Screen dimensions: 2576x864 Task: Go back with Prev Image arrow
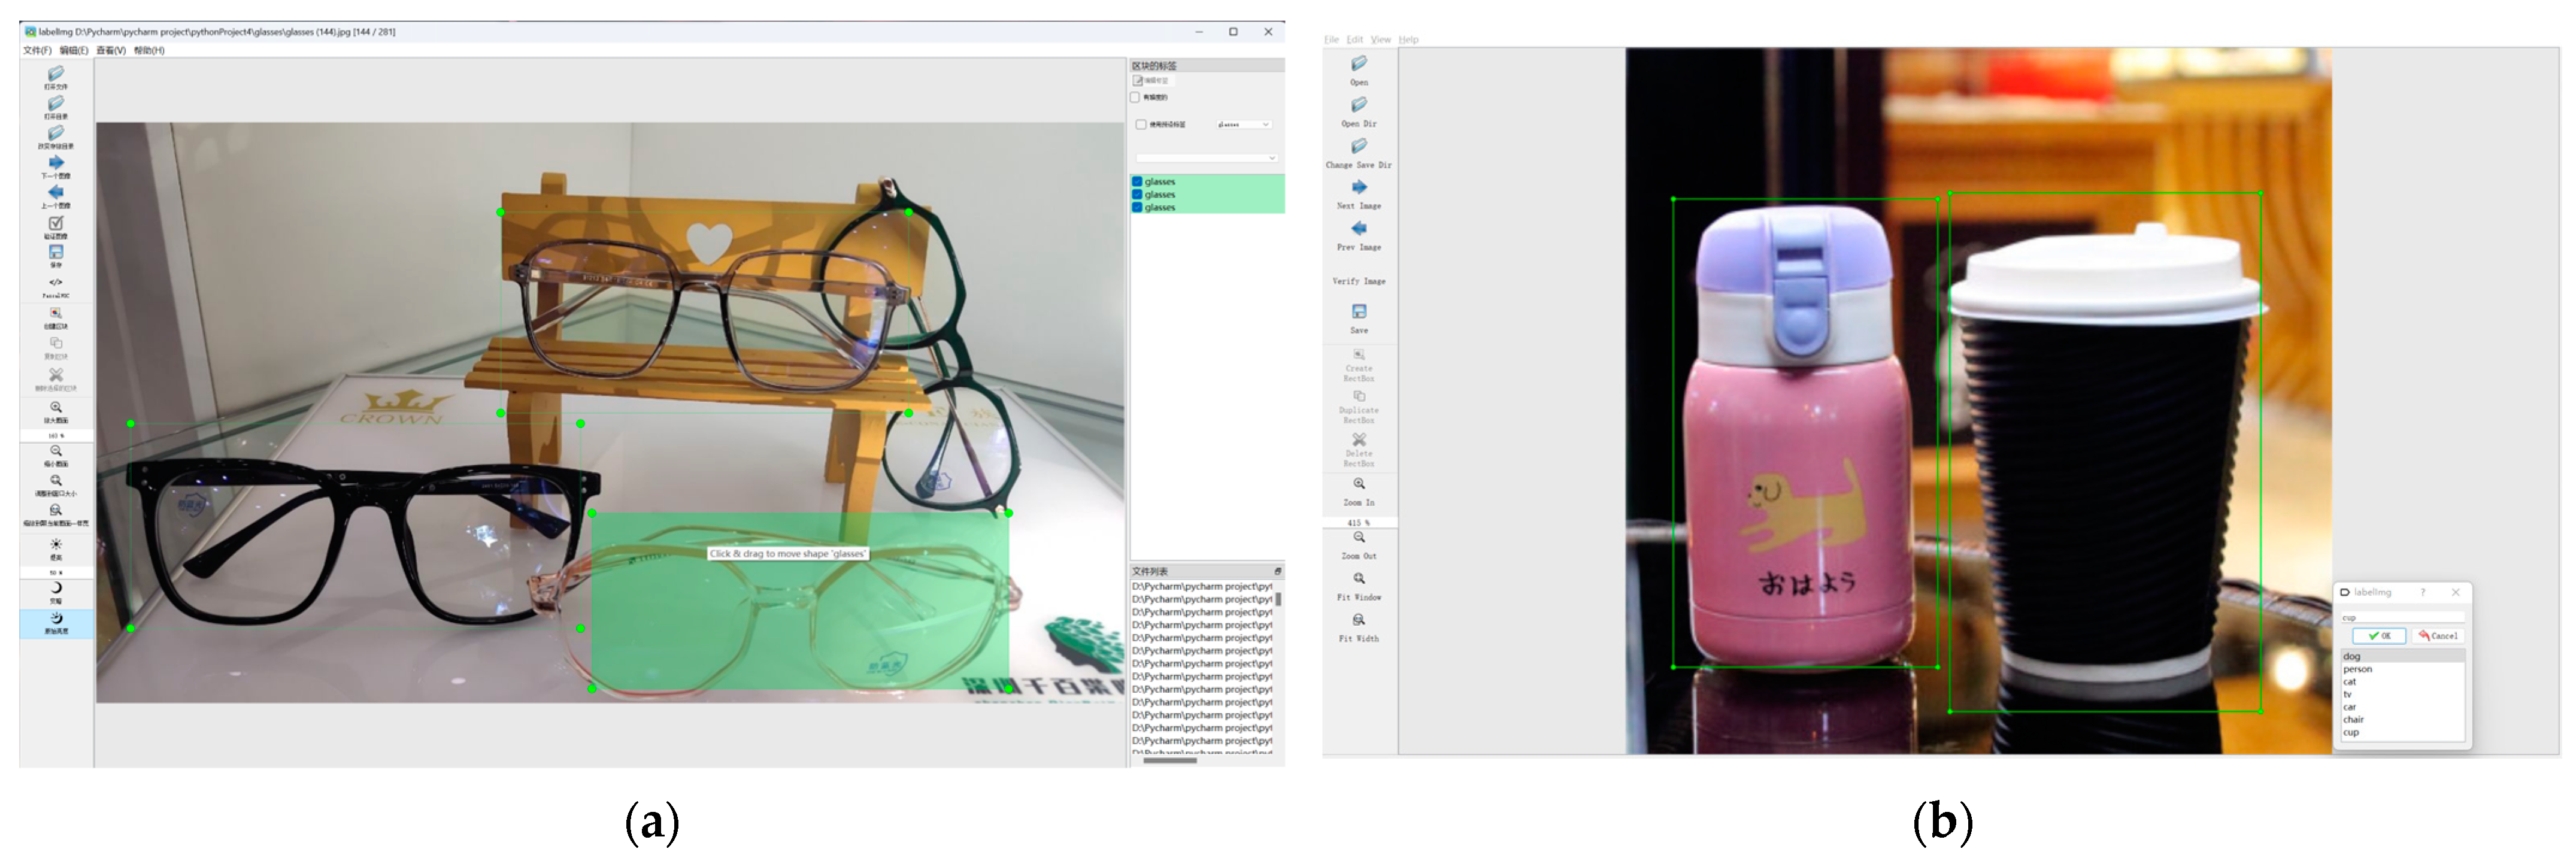point(1358,228)
